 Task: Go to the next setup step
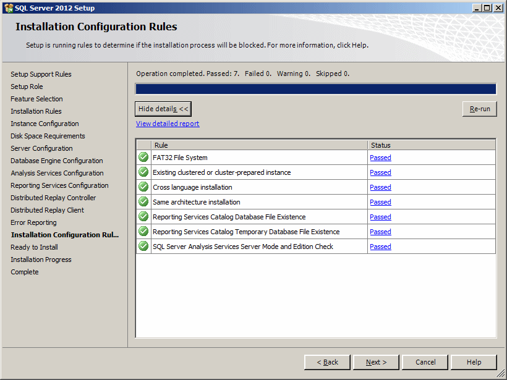[x=376, y=362]
